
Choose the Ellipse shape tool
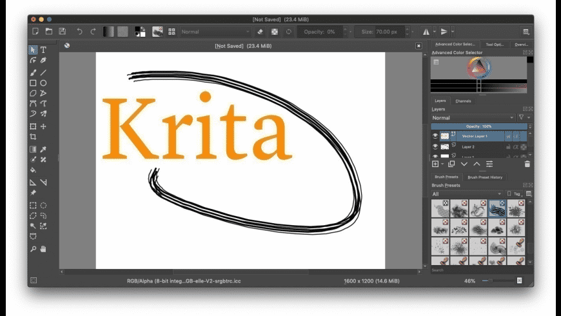click(x=43, y=83)
